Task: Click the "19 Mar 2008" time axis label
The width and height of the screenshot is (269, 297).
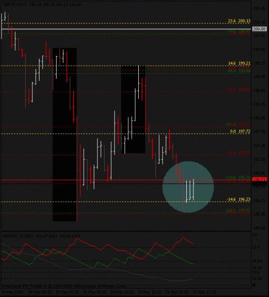Action: click(12, 292)
